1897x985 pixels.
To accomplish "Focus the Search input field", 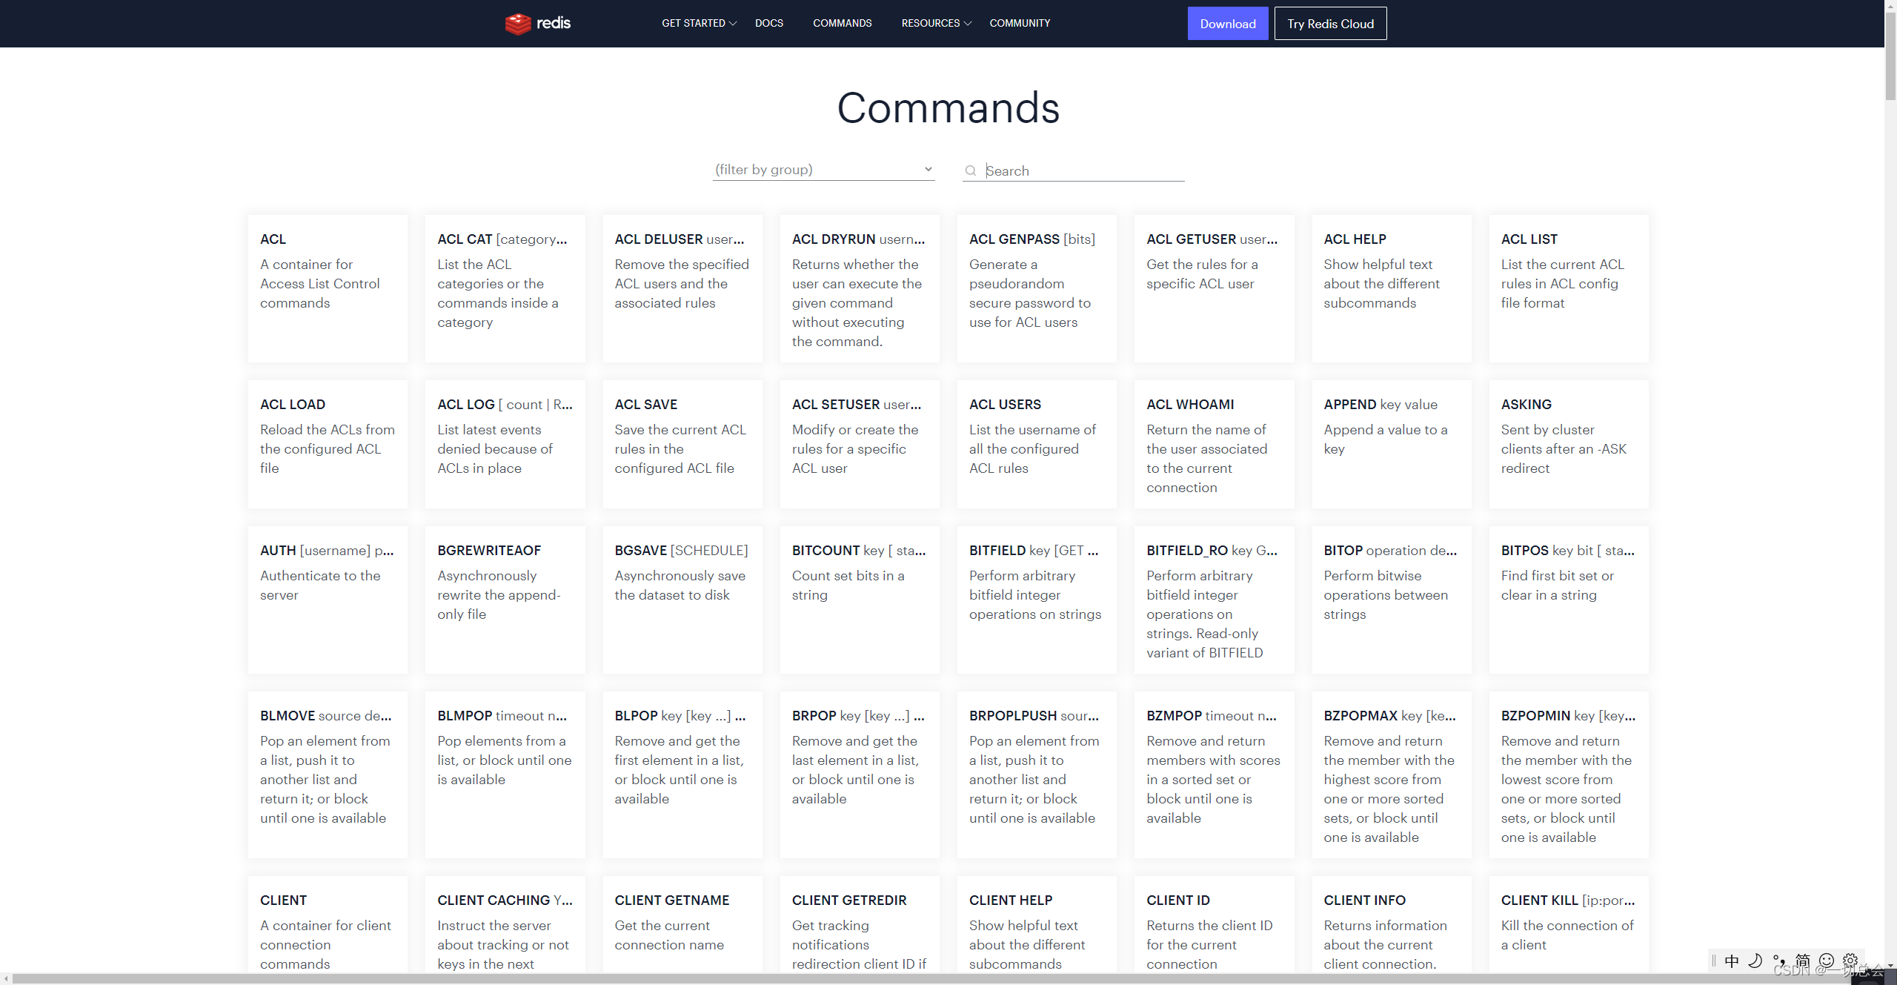I will tap(1082, 171).
